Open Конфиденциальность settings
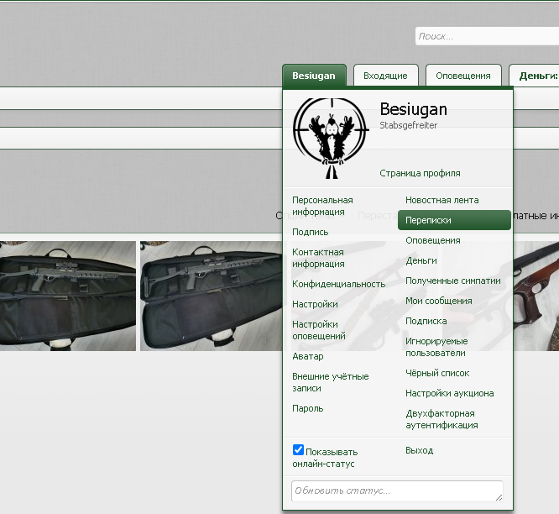559x514 pixels. 339,284
